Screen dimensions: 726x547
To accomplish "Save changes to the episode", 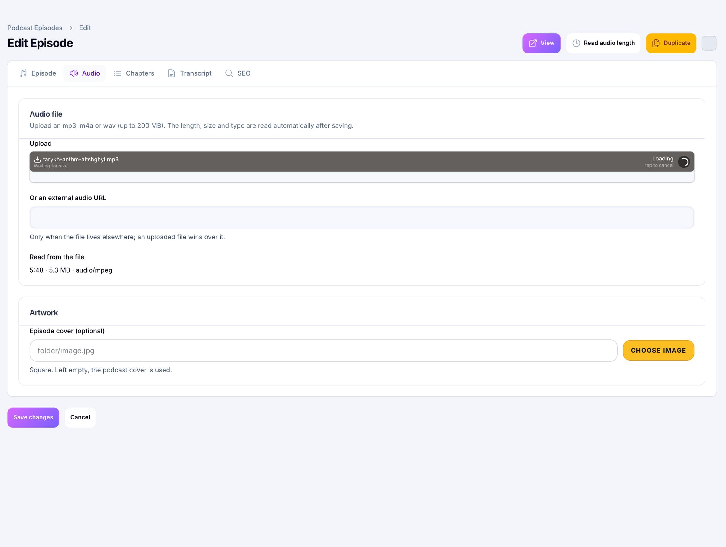I will [x=33, y=417].
